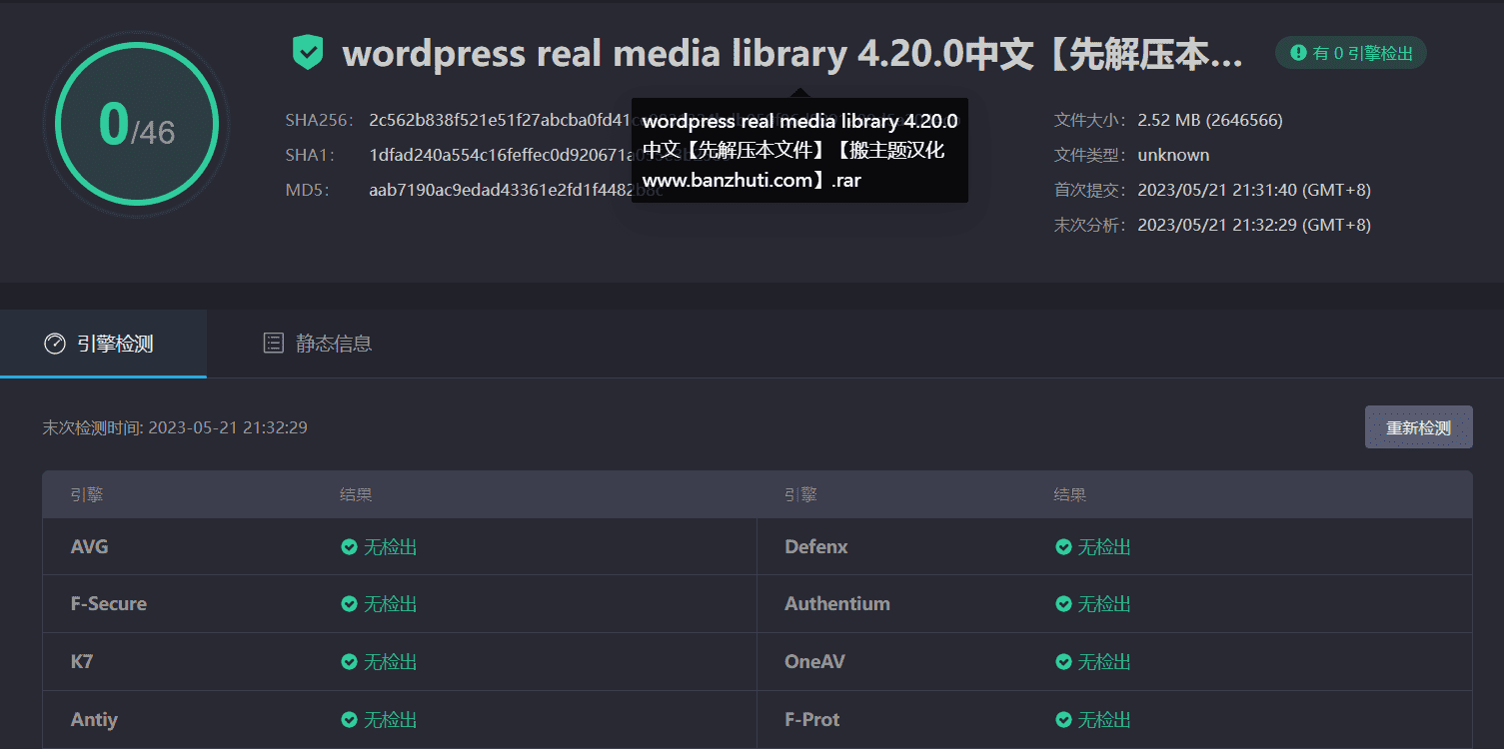Click the exclamation icon in the 有 0 引擎检出 badge
Viewport: 1504px width, 749px height.
pos(1298,53)
